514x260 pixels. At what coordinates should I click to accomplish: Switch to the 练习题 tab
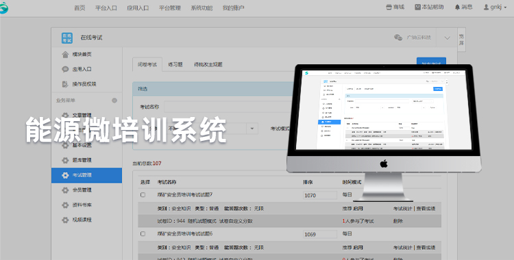(175, 64)
